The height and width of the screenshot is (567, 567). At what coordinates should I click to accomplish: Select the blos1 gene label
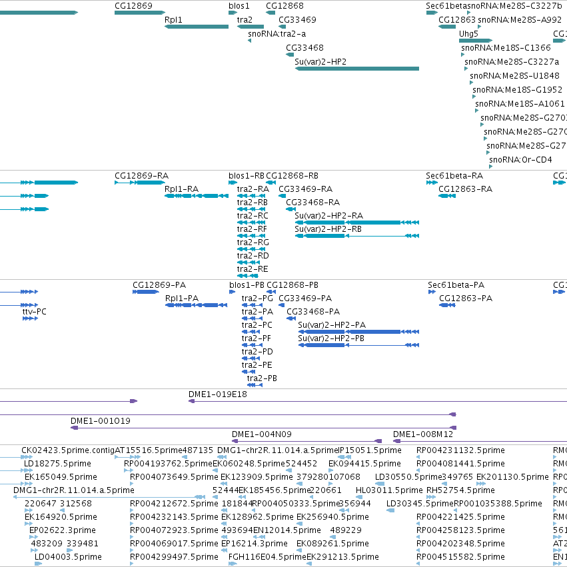click(x=239, y=6)
